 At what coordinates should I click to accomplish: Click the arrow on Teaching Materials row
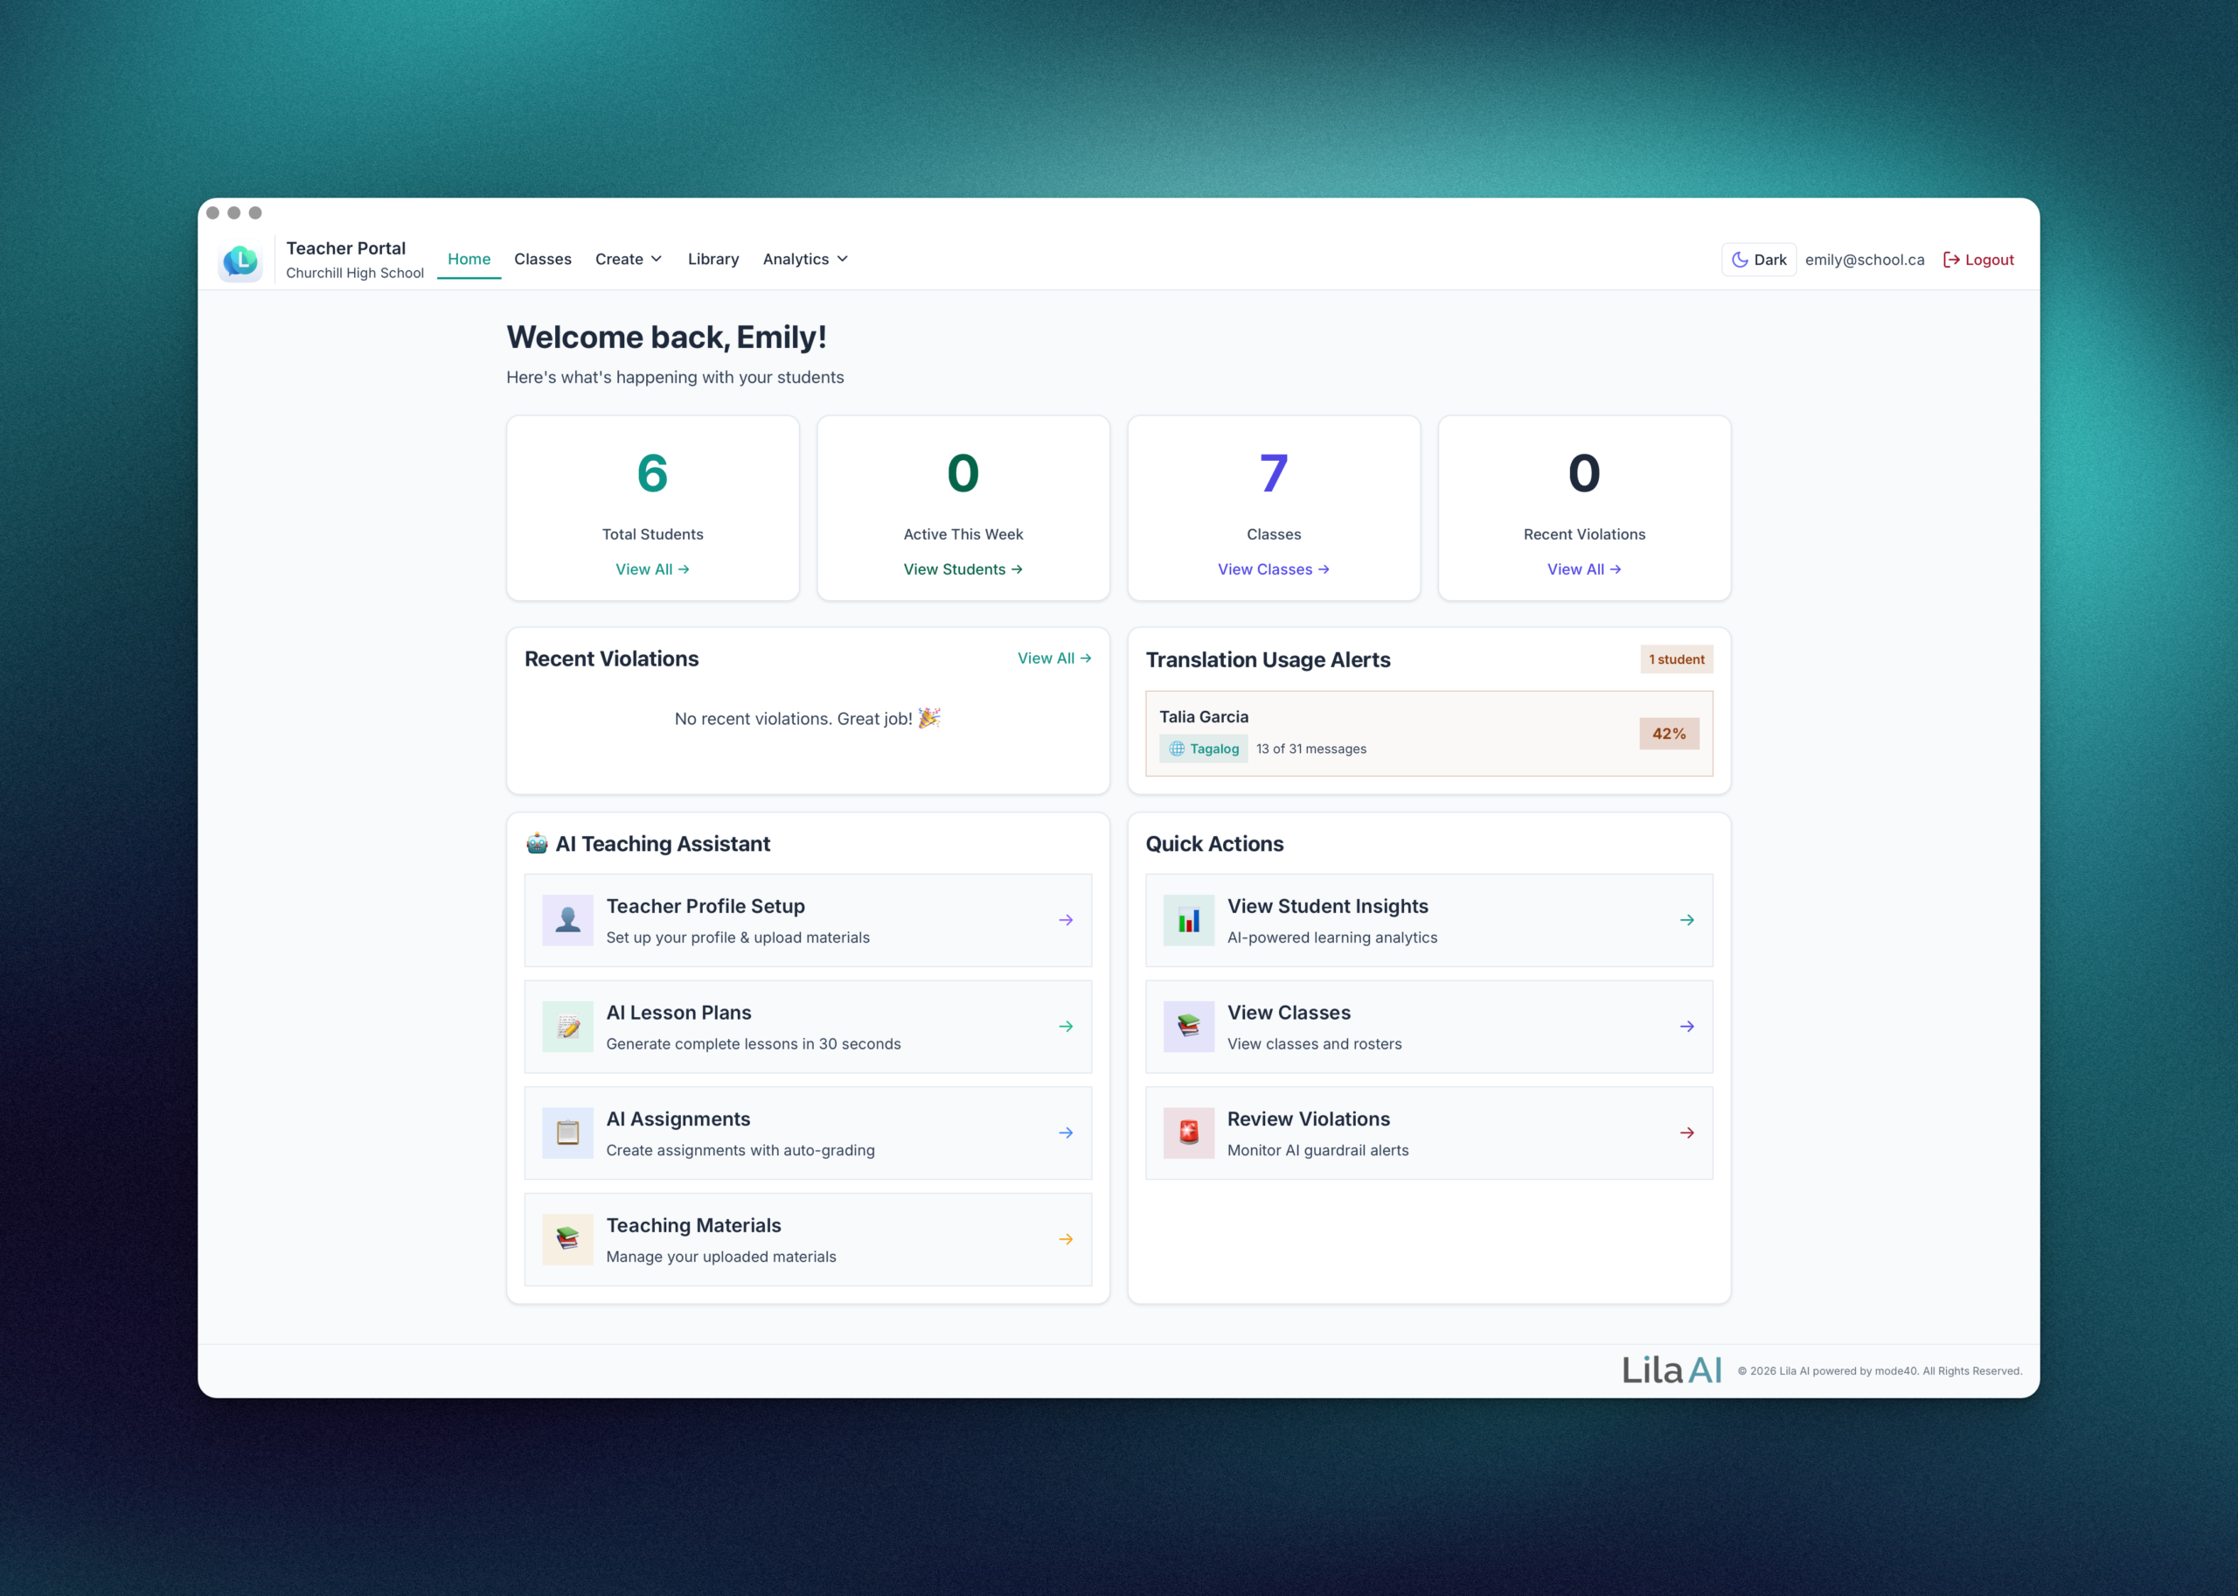click(1066, 1239)
